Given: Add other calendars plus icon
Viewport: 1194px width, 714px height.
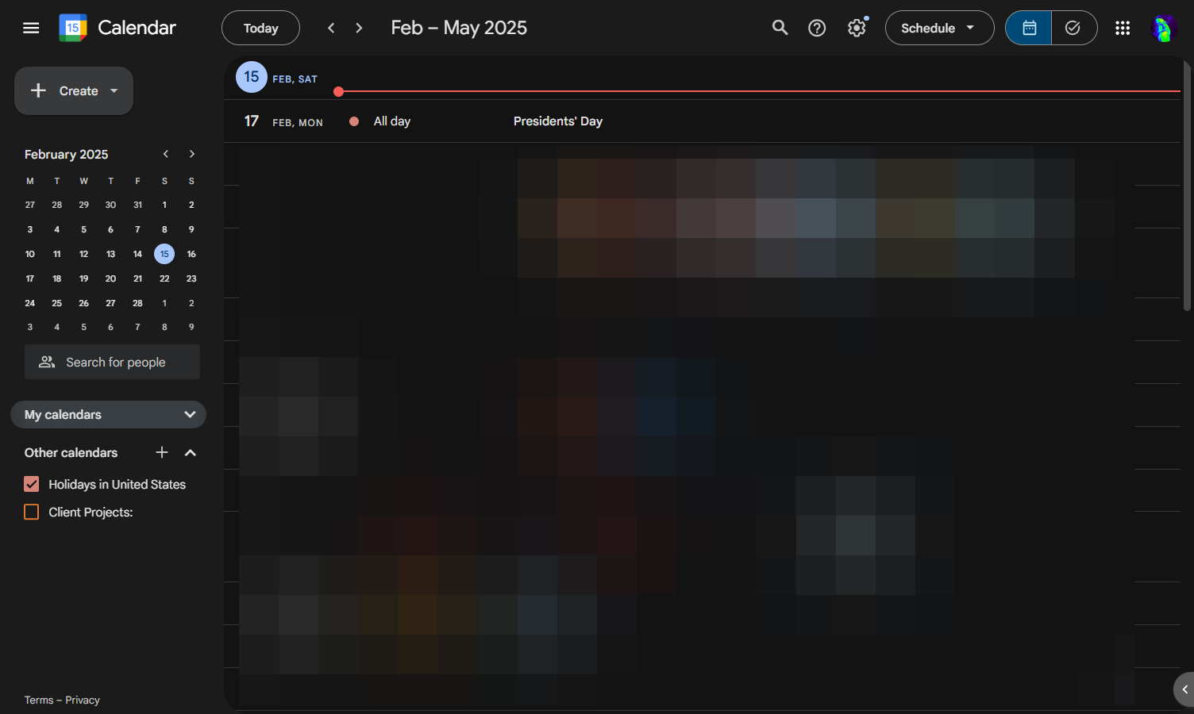Looking at the screenshot, I should coord(162,452).
